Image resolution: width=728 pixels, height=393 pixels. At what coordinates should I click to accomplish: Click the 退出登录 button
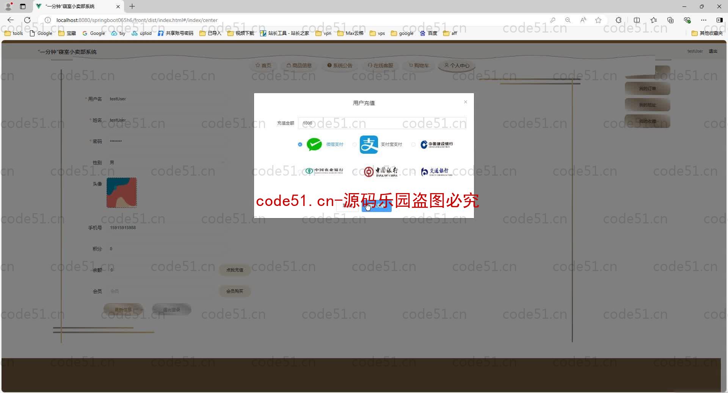click(x=171, y=310)
